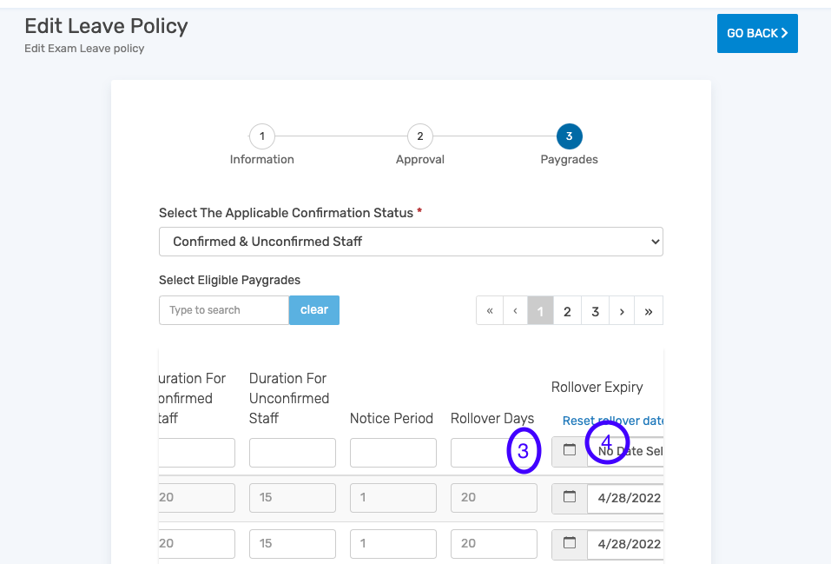The height and width of the screenshot is (564, 831).
Task: Click header-row Notice Period input
Action: pyautogui.click(x=393, y=453)
